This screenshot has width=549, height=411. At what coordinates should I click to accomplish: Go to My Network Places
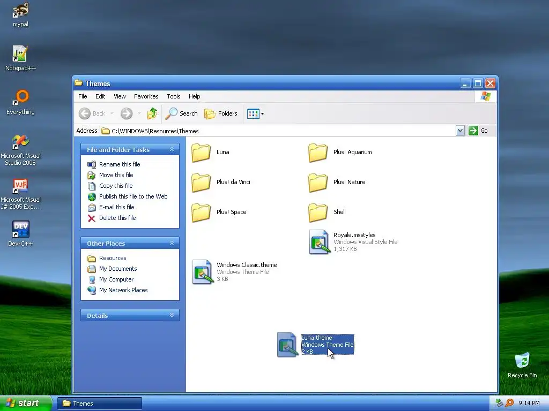click(123, 291)
